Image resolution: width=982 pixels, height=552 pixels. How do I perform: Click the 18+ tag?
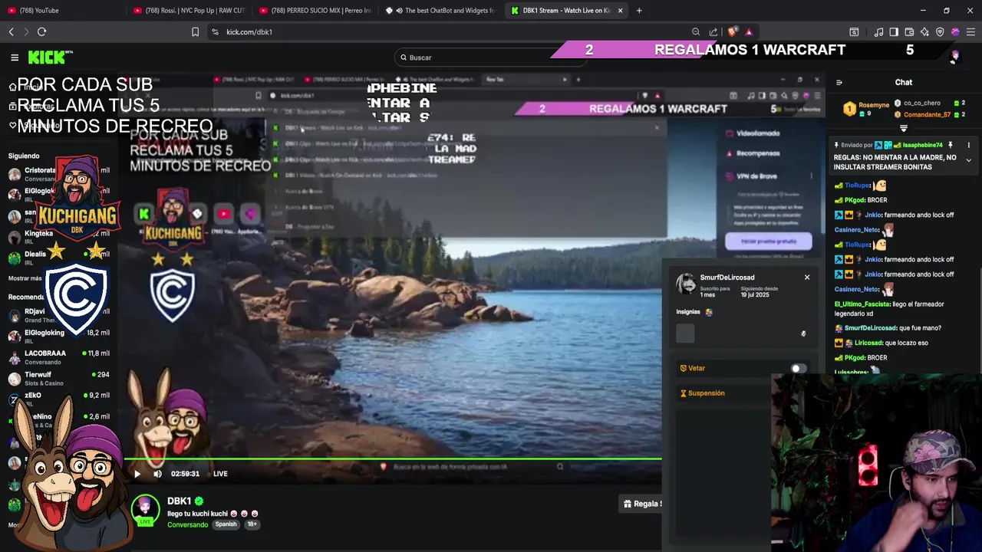252,524
